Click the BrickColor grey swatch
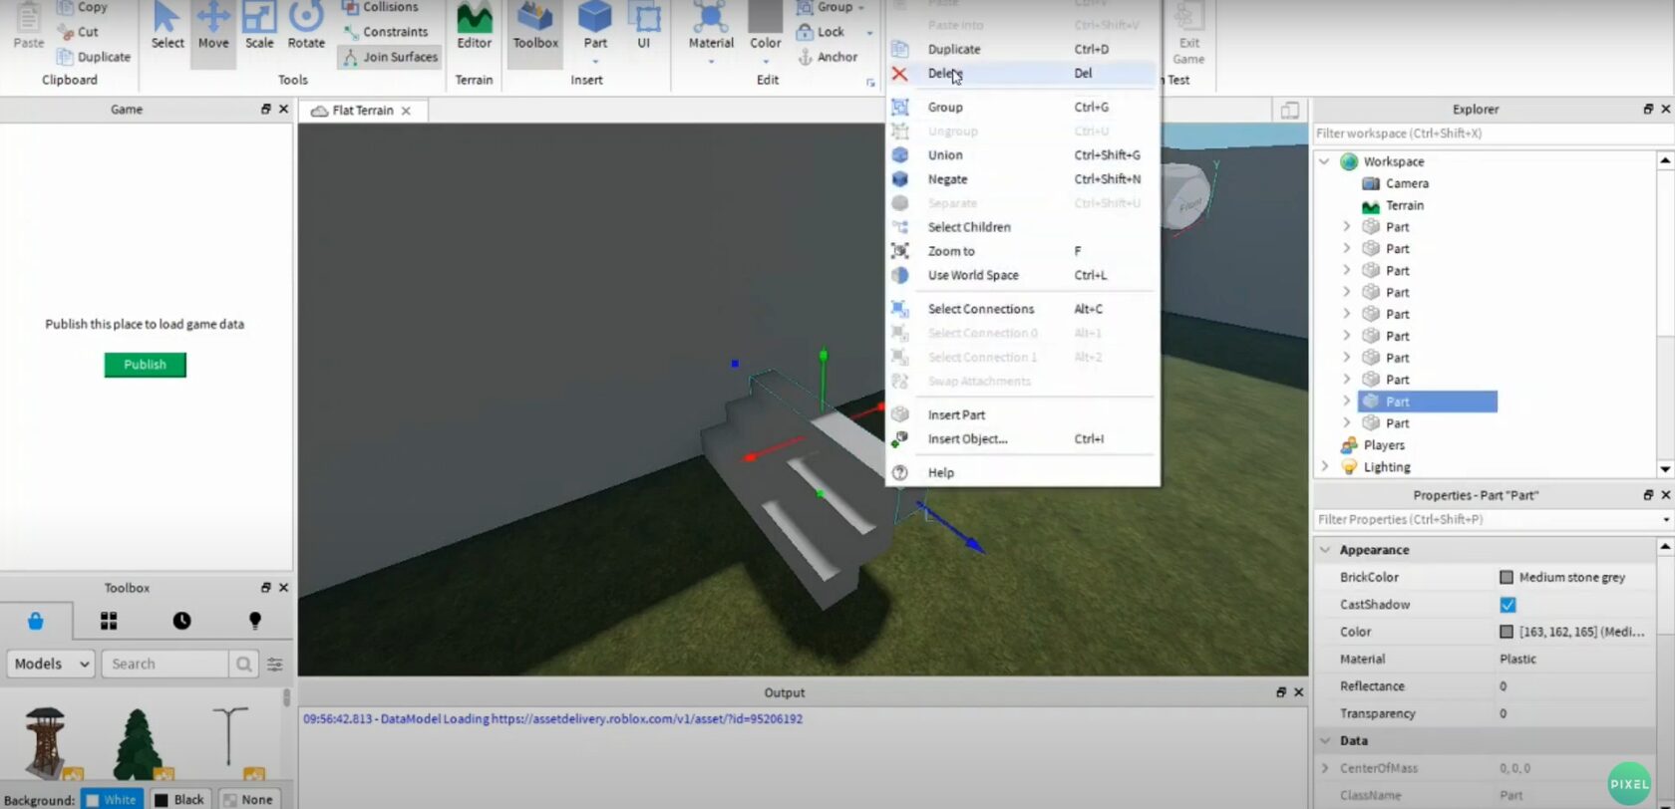The height and width of the screenshot is (809, 1675). click(1507, 578)
